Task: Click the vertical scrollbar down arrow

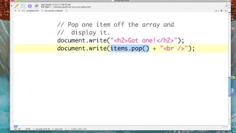Action: 229,124
